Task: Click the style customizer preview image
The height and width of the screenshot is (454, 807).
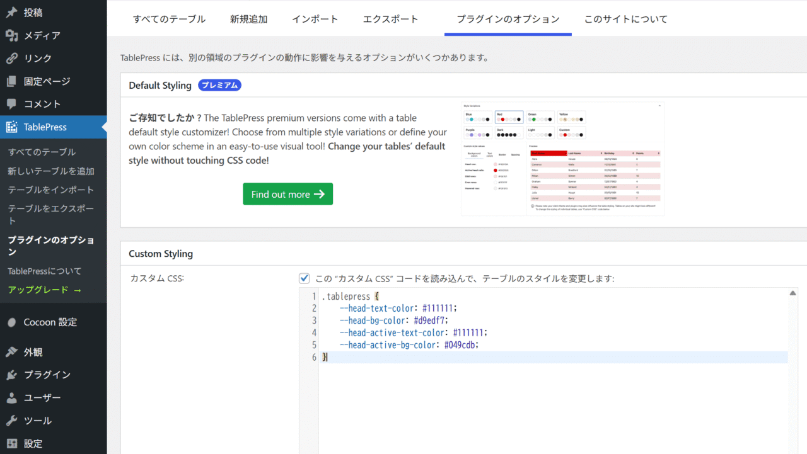Action: pyautogui.click(x=562, y=159)
